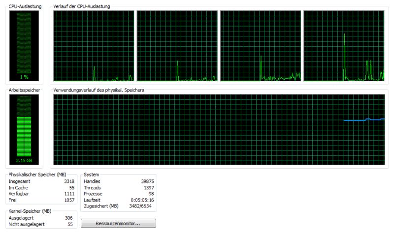Image resolution: width=394 pixels, height=234 pixels.
Task: Click the Verfügbar label
Action: pos(19,194)
